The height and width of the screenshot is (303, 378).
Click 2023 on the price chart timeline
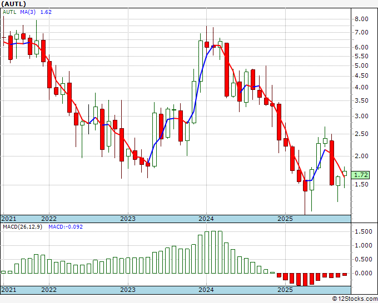pos(128,219)
